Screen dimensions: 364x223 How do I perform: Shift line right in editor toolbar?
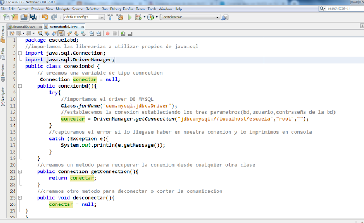(x=99, y=34)
